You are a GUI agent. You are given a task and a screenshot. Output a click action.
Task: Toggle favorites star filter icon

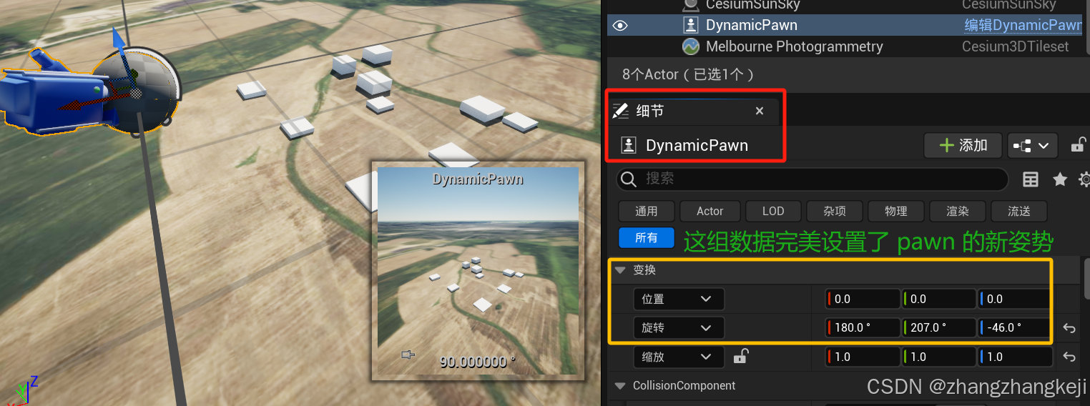pyautogui.click(x=1060, y=179)
